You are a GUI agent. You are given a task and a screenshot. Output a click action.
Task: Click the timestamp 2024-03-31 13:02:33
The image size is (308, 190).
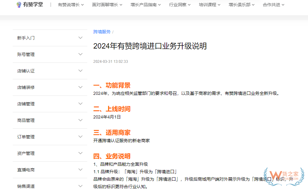click(x=111, y=62)
